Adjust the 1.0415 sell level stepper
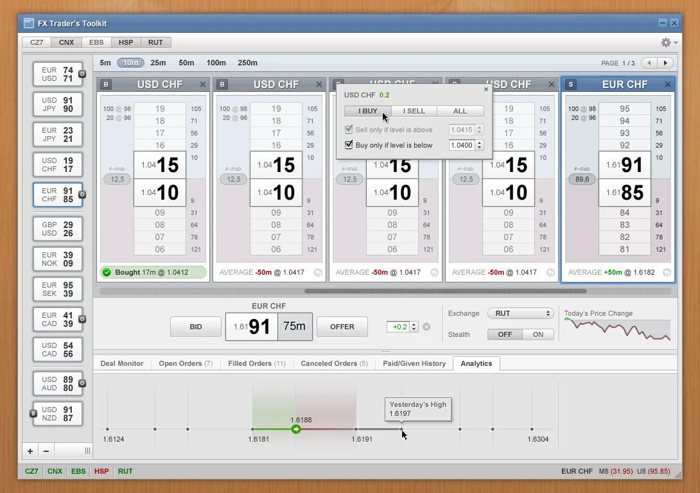 [480, 130]
